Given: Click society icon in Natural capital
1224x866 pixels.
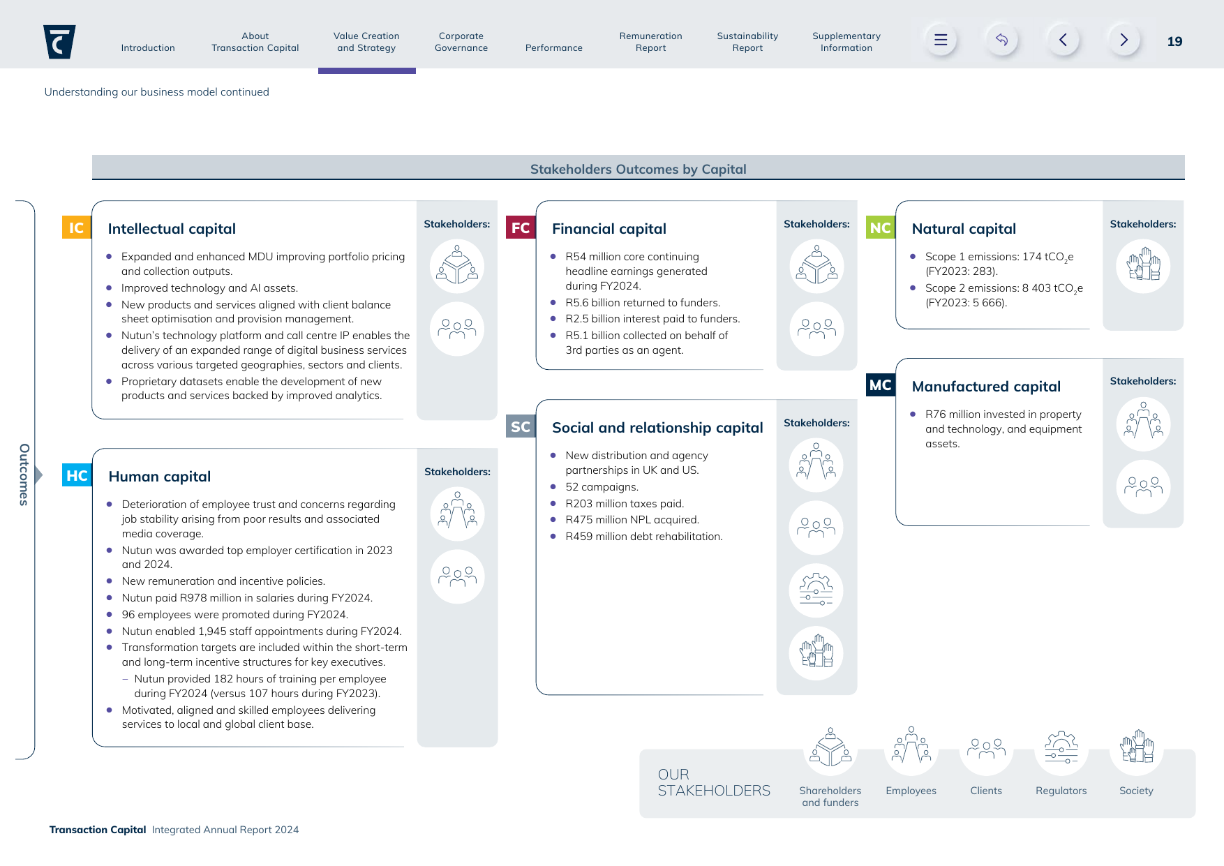Looking at the screenshot, I should [x=1143, y=267].
